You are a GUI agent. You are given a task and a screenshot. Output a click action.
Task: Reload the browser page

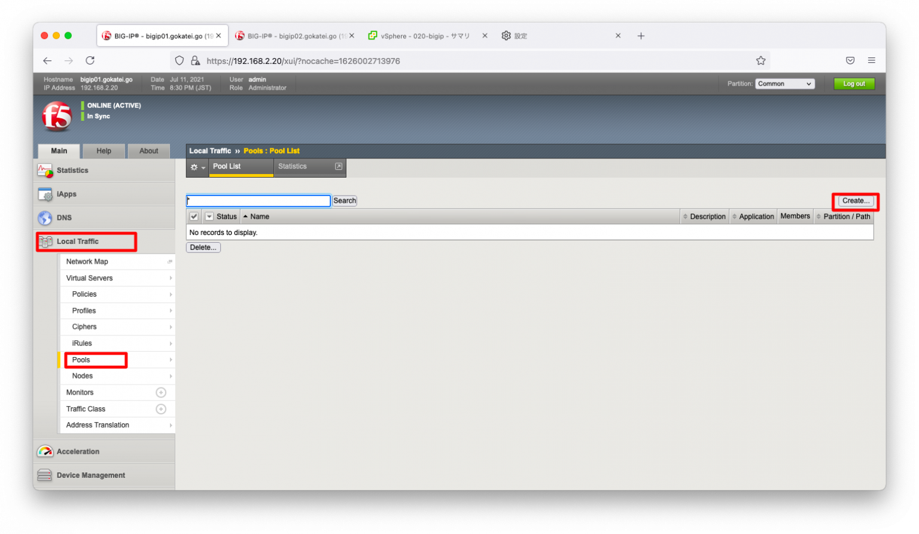pyautogui.click(x=90, y=60)
